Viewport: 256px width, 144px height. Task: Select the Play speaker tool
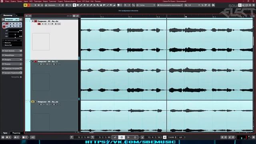[111, 5]
